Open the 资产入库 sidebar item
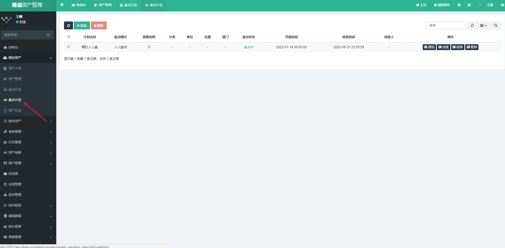This screenshot has width=505, height=248. pyautogui.click(x=15, y=68)
